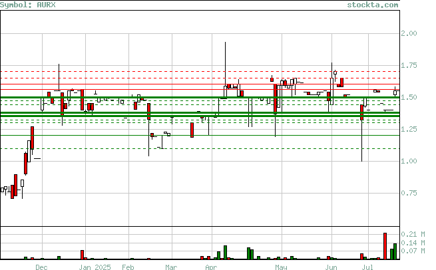The height and width of the screenshot is (270, 436).
Task: Click the 'Jan 2025' date axis label
Action: click(x=95, y=267)
